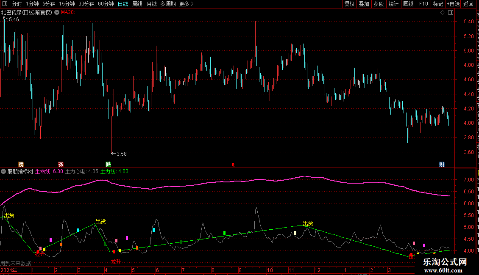Open the 多股 multi-stock view
479x275 pixels.
pyautogui.click(x=379, y=4)
